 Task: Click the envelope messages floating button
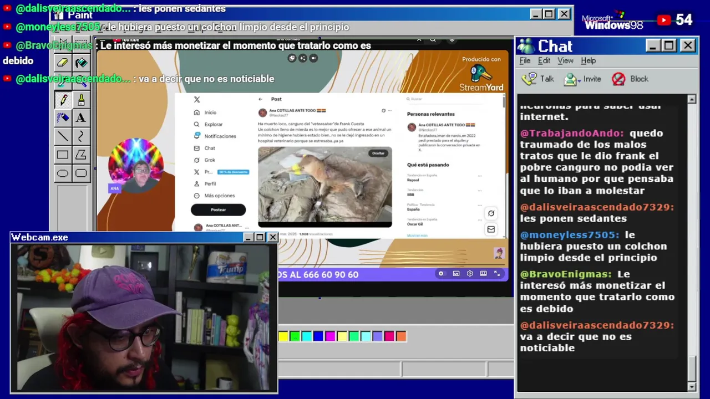pos(491,229)
